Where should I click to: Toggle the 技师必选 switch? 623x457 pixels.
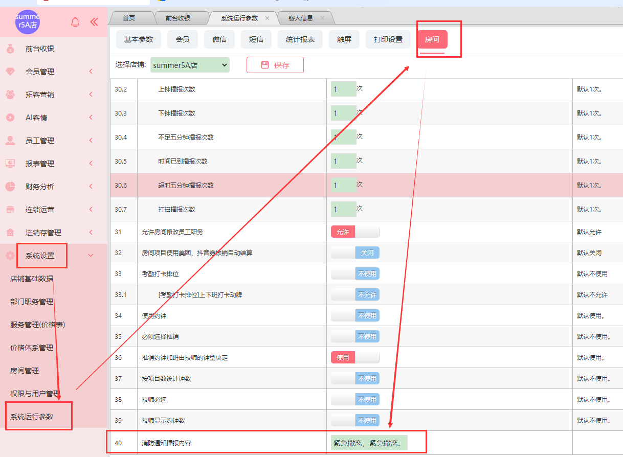[355, 400]
